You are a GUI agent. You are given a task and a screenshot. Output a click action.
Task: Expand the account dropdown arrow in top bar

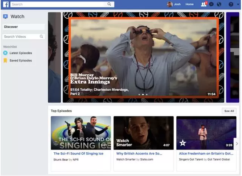(x=237, y=5)
